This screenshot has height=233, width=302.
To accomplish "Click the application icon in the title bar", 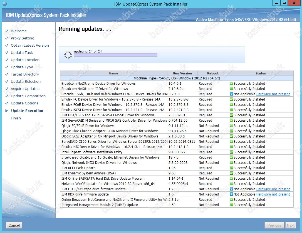I will tap(5, 4).
